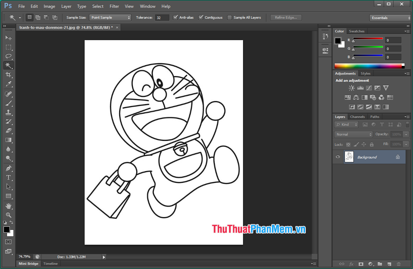Viewport: 413px width, 269px height.
Task: Select the Rectangular Marquee tool
Action: tap(8, 47)
